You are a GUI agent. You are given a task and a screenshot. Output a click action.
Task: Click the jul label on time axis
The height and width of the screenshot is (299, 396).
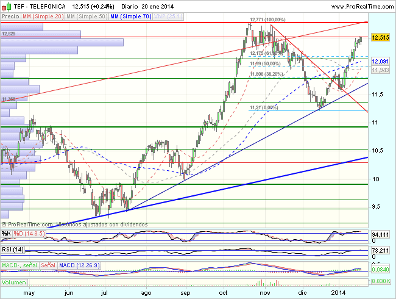click(x=104, y=293)
